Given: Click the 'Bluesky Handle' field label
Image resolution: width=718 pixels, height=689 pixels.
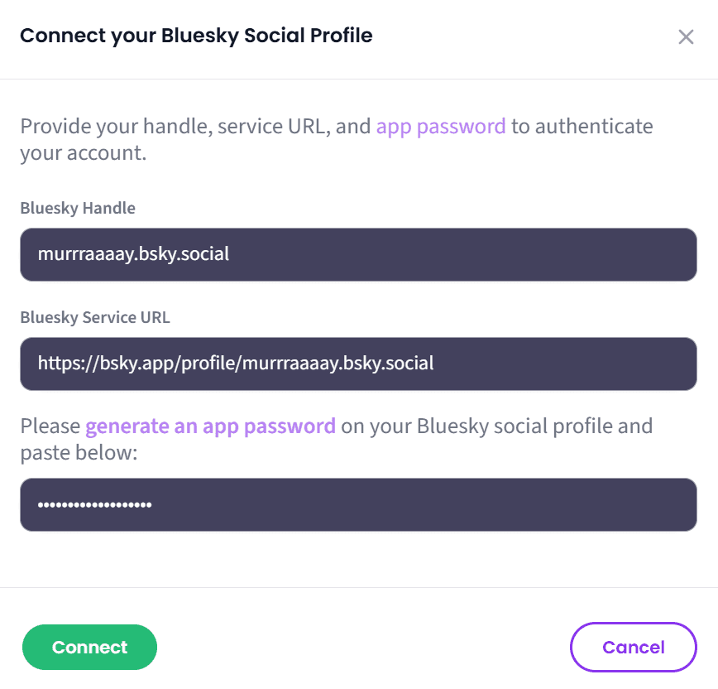Looking at the screenshot, I should pyautogui.click(x=78, y=208).
